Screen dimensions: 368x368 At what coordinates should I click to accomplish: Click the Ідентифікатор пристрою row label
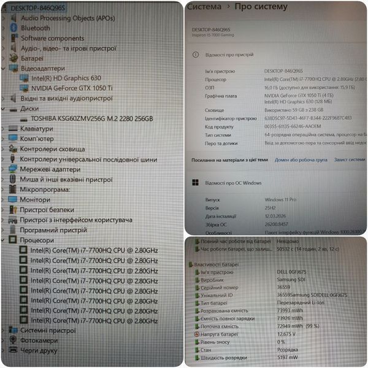[231, 118]
